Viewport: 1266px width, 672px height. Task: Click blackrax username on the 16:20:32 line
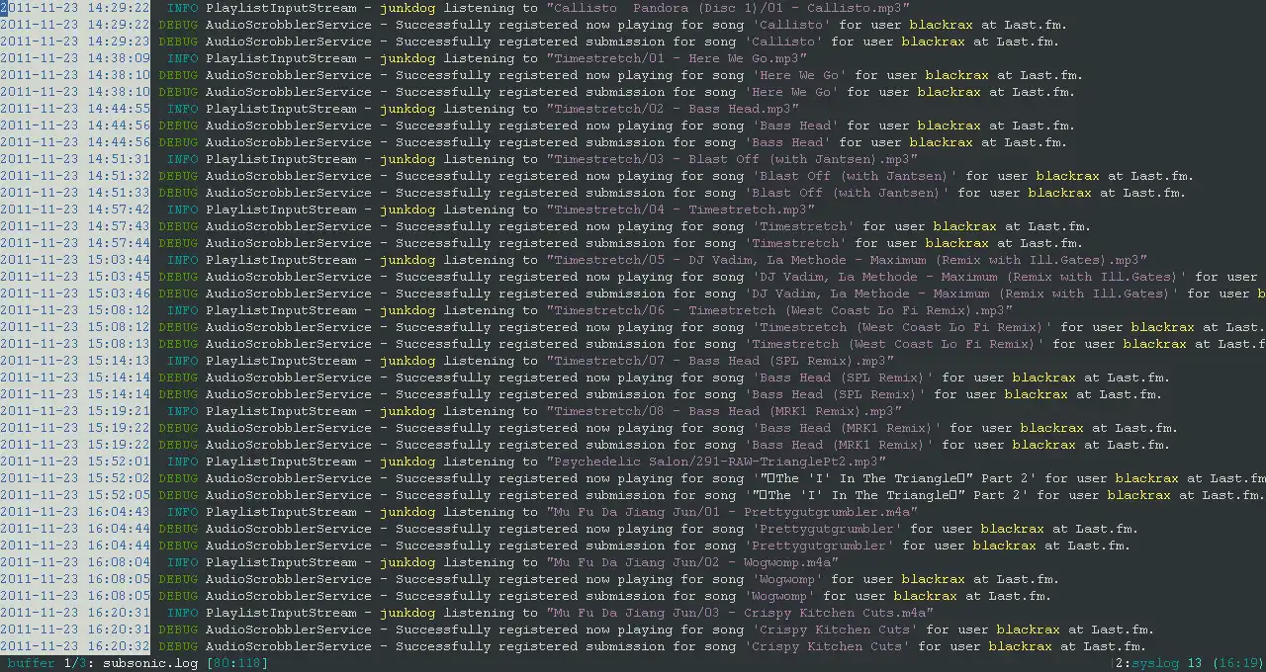point(1021,646)
